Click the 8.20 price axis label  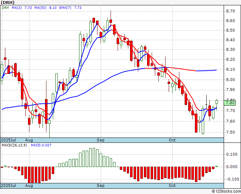(230, 59)
